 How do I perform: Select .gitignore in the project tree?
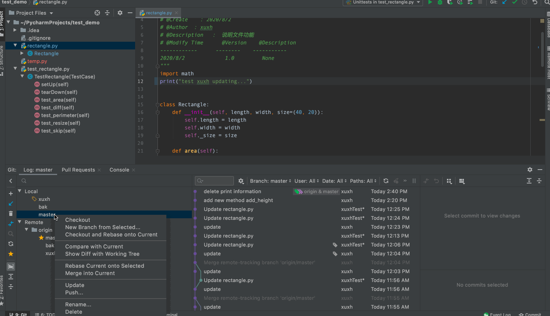(x=36, y=38)
